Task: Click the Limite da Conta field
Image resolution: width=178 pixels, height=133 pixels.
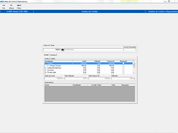Action: click(x=53, y=78)
